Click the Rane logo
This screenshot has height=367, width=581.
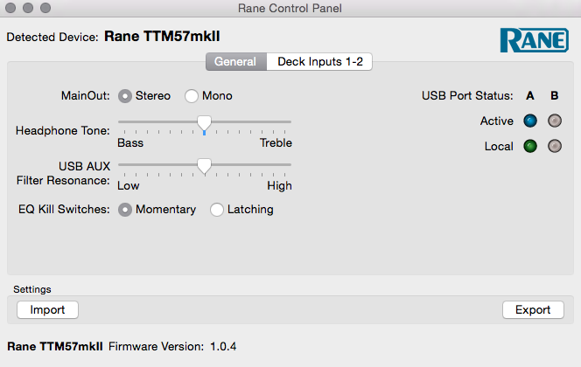coord(535,39)
